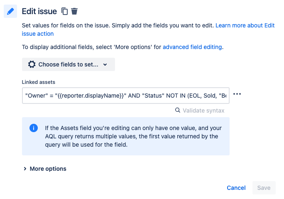
Task: Open the three-dot menu beside Linked assets
Action: (237, 94)
